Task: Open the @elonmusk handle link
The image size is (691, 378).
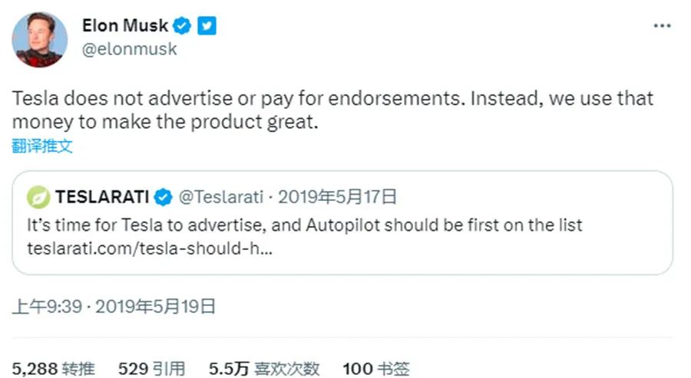Action: click(130, 49)
